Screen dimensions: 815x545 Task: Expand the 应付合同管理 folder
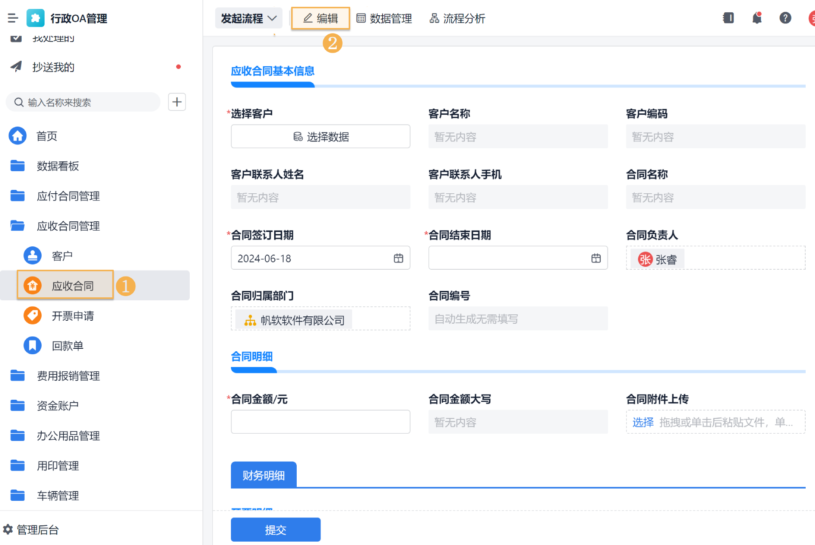coord(68,196)
